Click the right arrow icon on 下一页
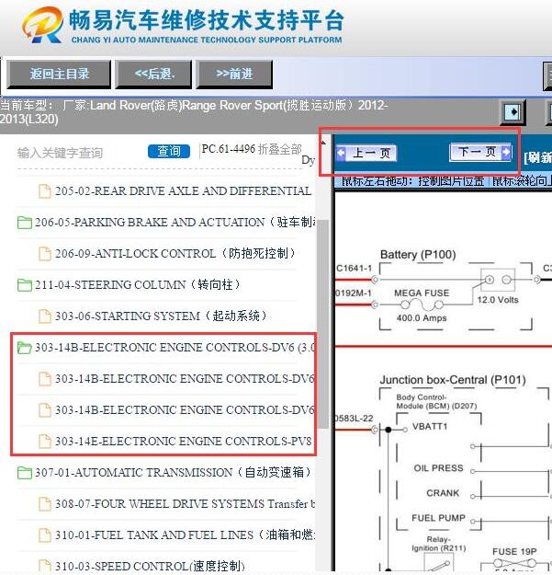The height and width of the screenshot is (575, 552). 506,152
